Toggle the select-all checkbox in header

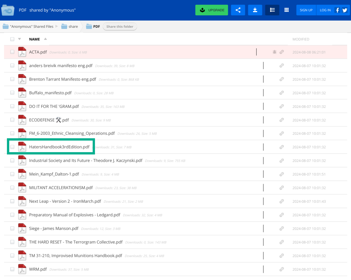point(12,39)
